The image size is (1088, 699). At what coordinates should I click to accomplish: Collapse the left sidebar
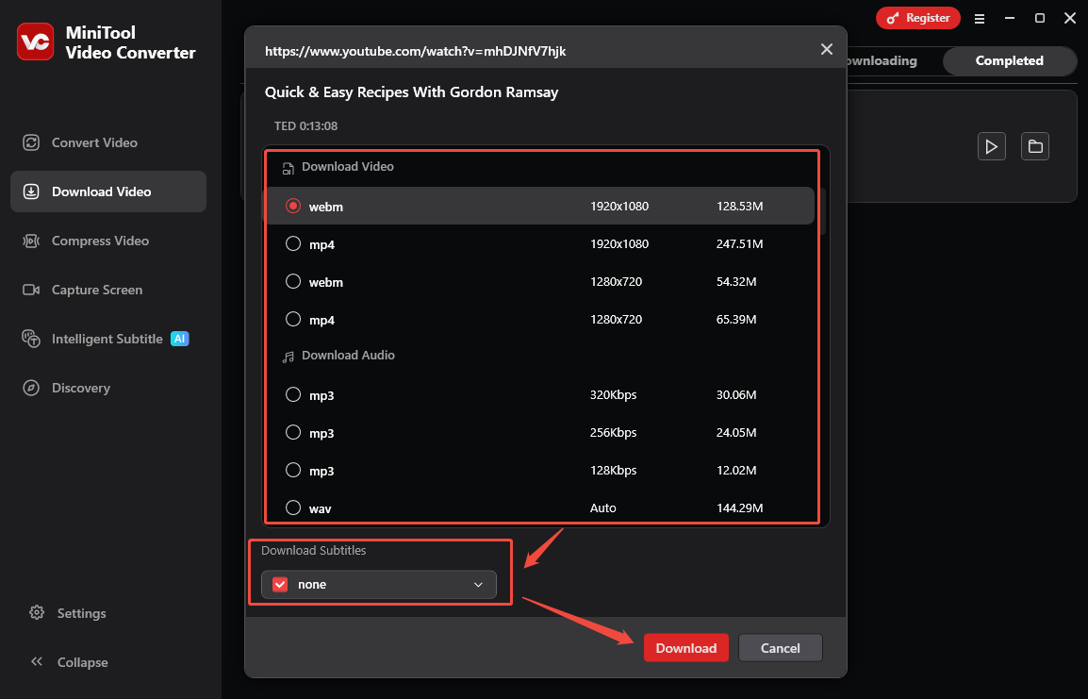[81, 661]
